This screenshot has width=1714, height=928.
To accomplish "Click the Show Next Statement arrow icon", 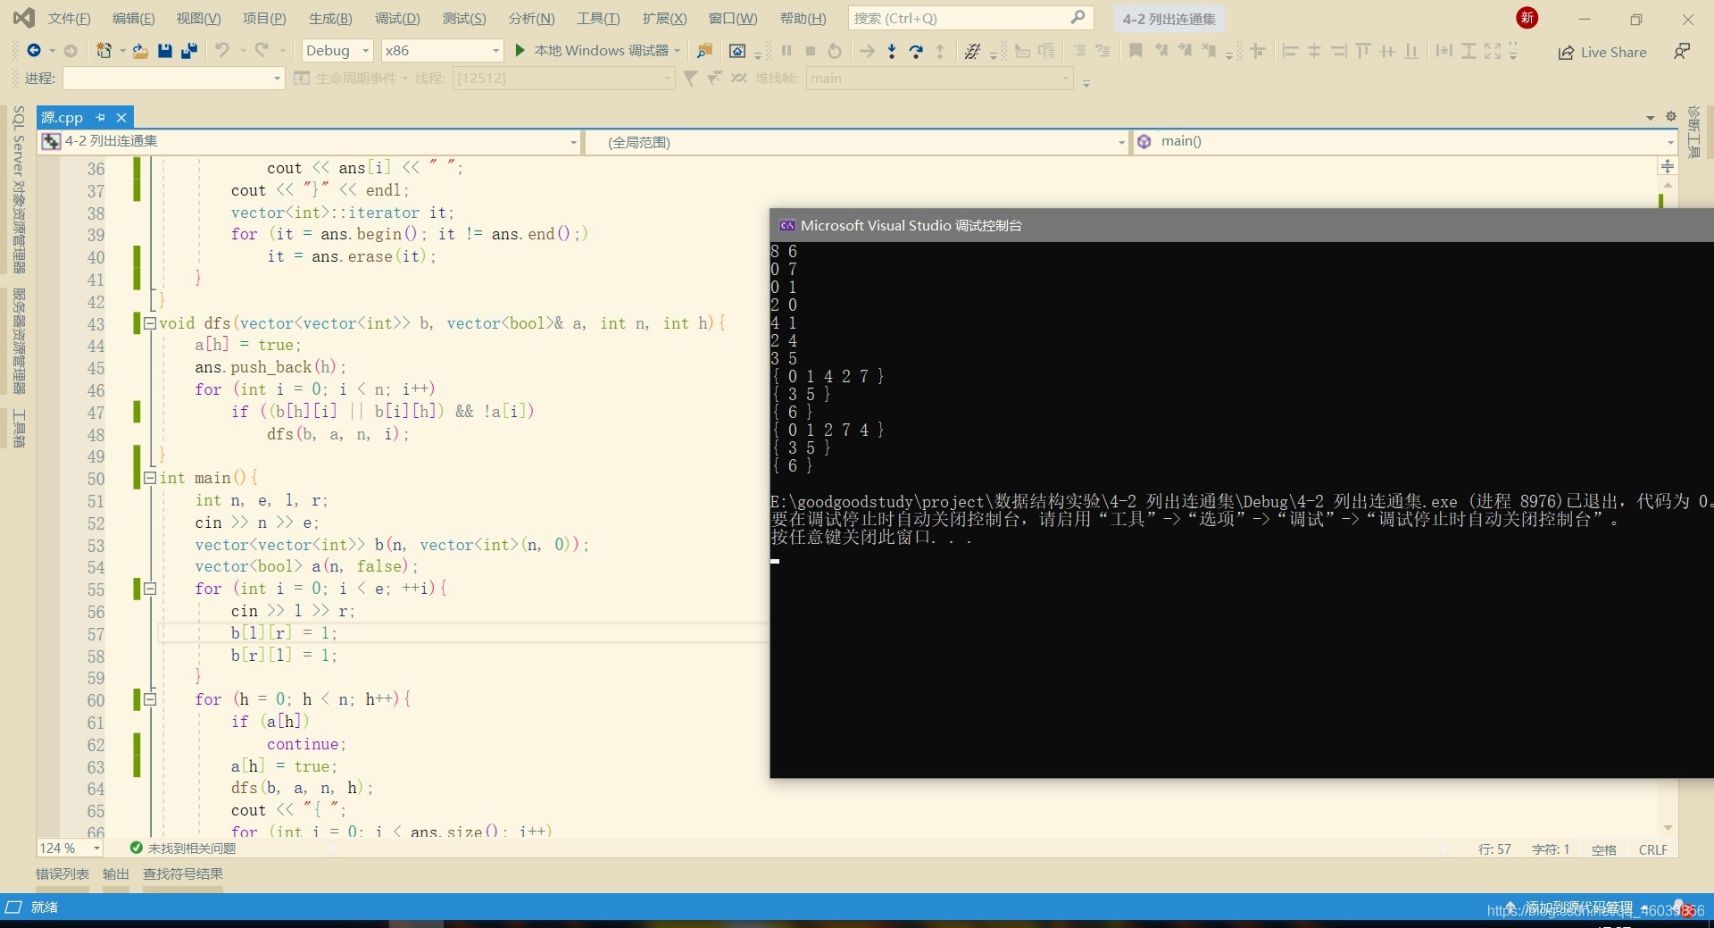I will click(867, 51).
